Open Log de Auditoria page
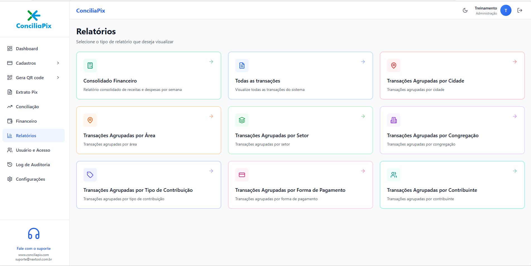The image size is (531, 266). coord(33,165)
